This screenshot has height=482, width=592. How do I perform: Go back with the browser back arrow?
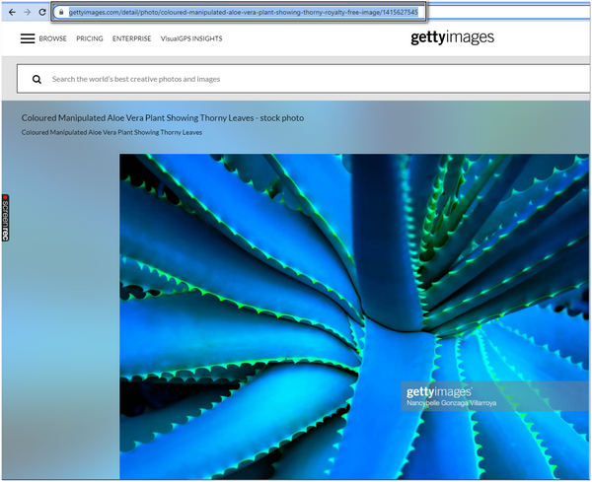click(12, 12)
